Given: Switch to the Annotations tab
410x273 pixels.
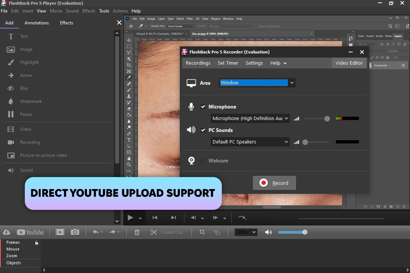Looking at the screenshot, I should [x=36, y=23].
